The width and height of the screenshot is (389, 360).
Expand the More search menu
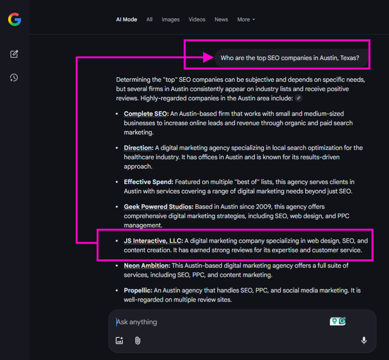pyautogui.click(x=246, y=19)
